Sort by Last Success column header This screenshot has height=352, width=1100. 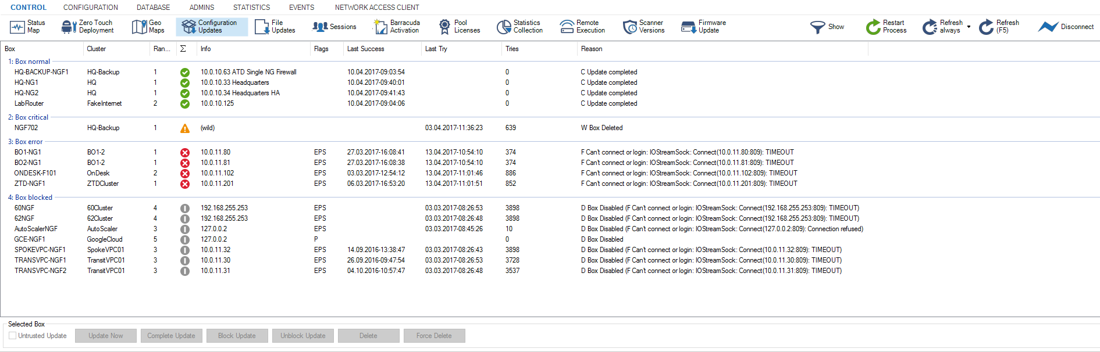[366, 49]
